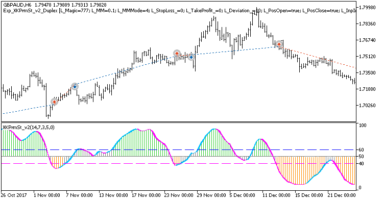
Task: Click the XKPrmSt_v2(14,7,3,5,0) indicator label
Action: click(29, 127)
